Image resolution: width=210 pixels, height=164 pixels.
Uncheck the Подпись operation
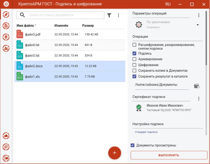[134, 53]
